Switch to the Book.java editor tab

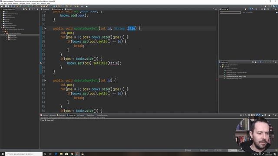click(69, 9)
